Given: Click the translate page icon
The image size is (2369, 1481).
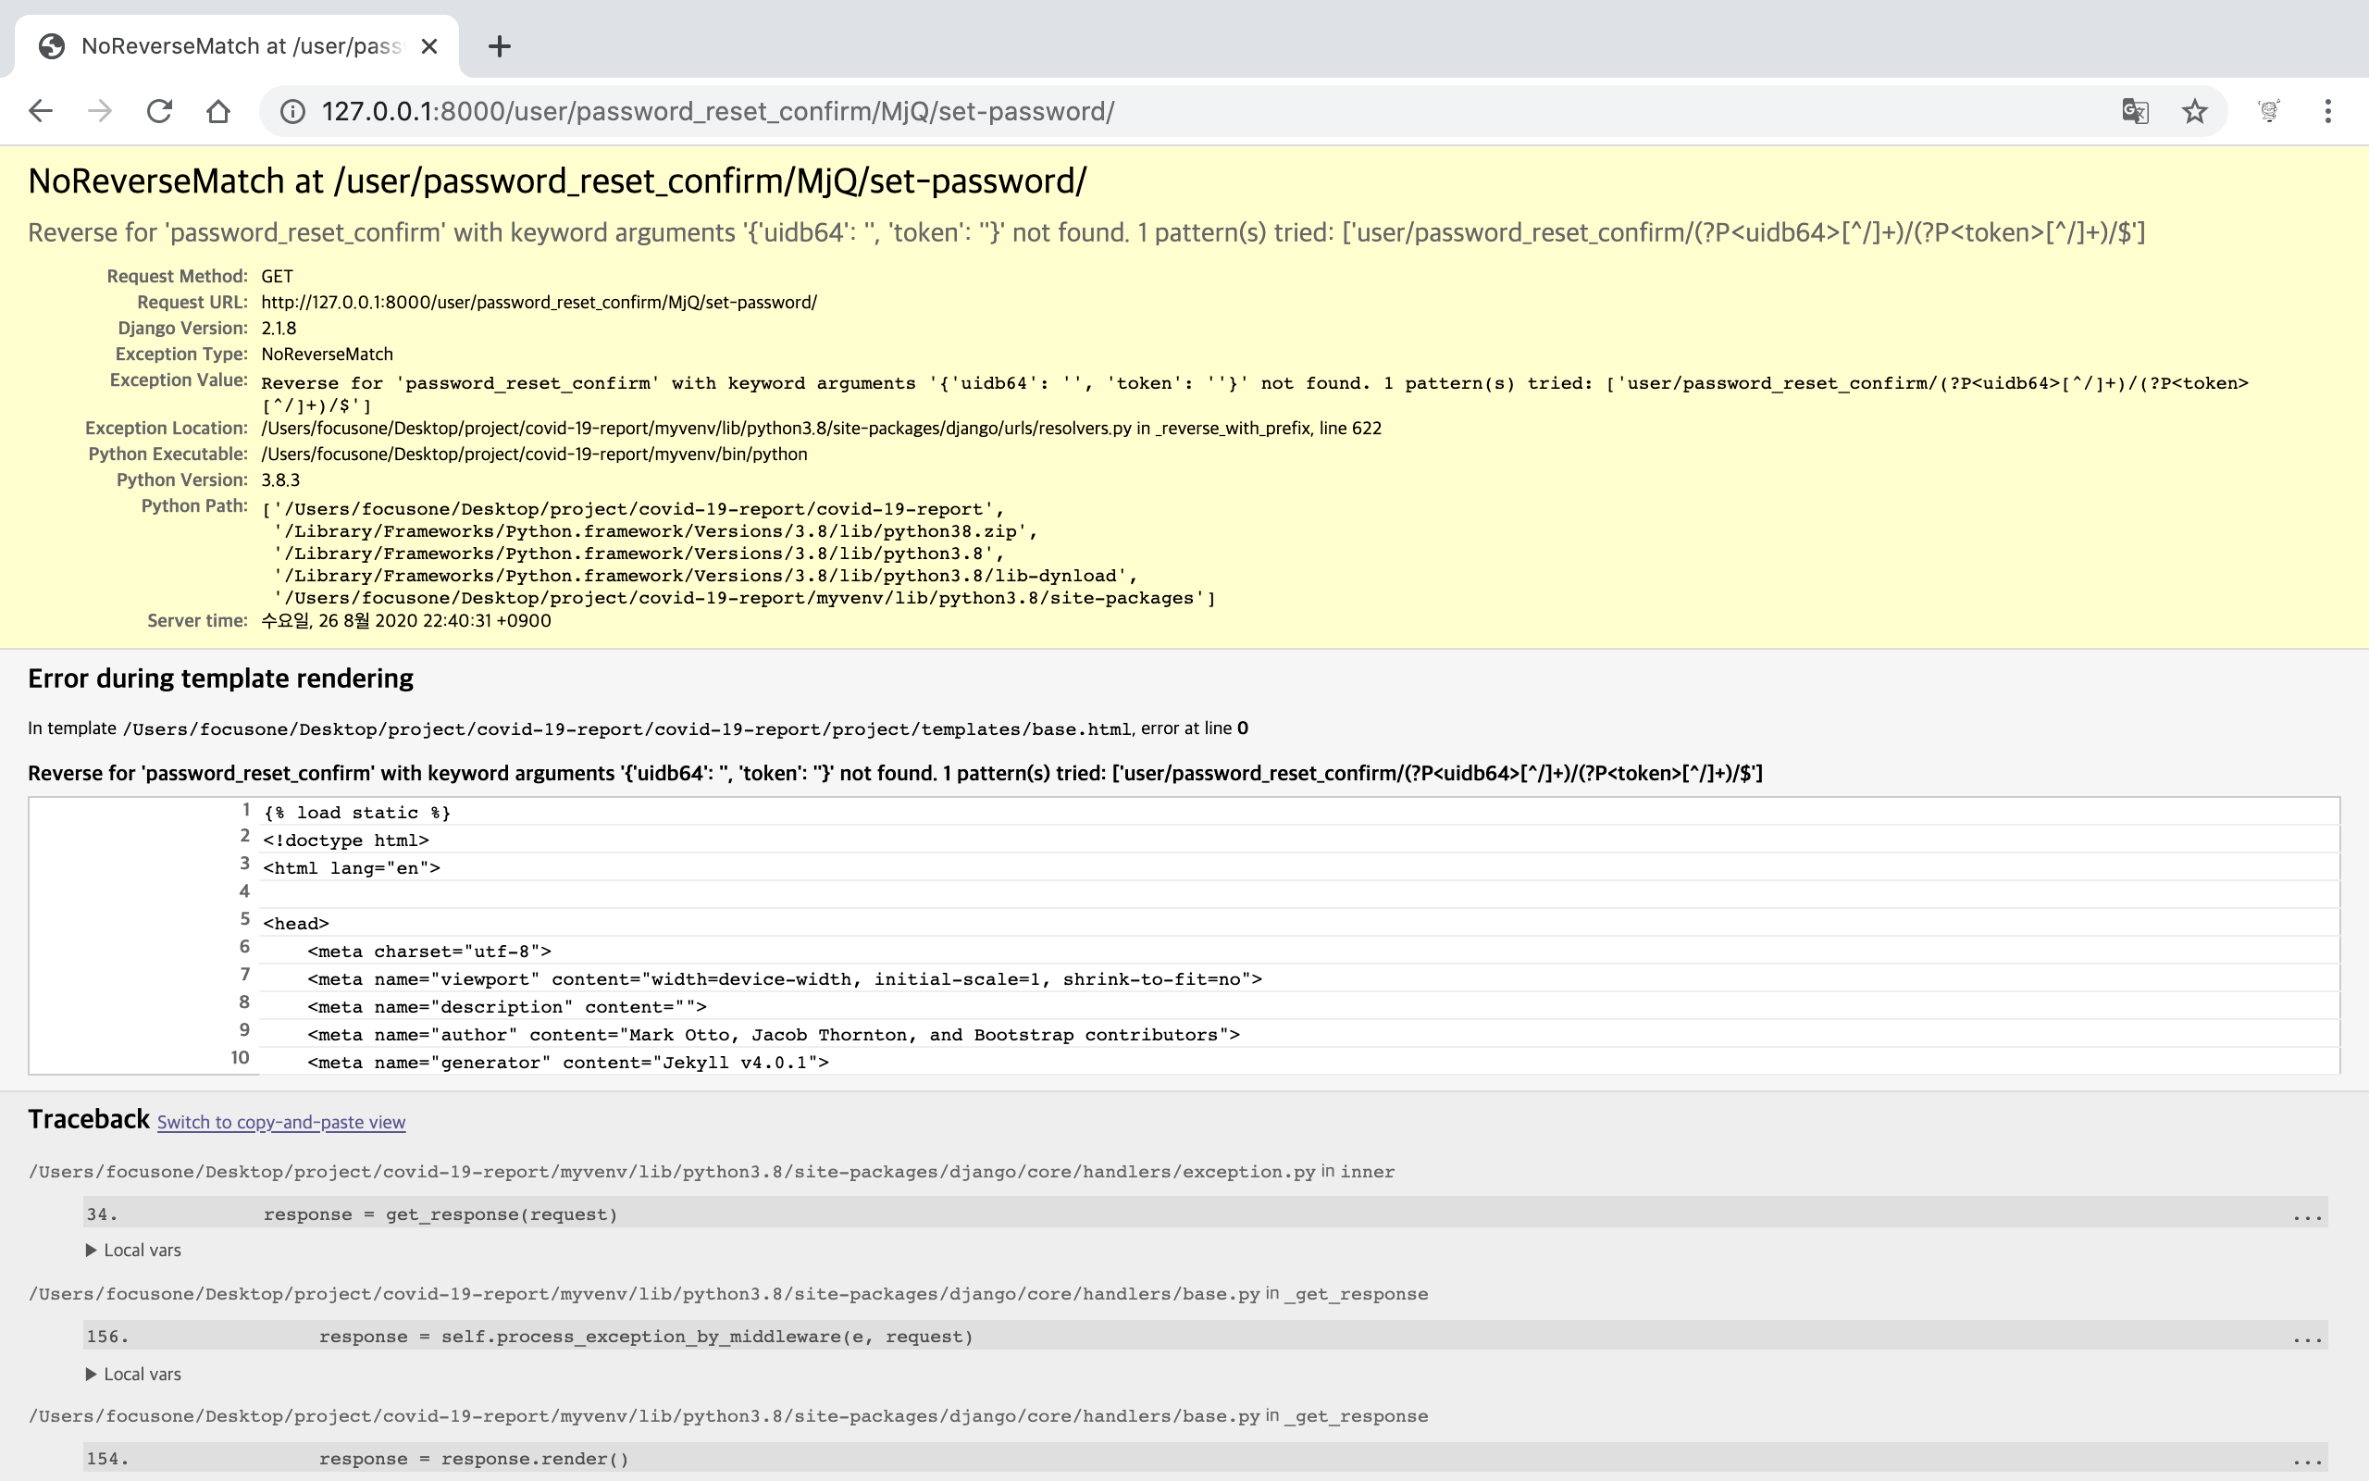Looking at the screenshot, I should click(x=2135, y=111).
